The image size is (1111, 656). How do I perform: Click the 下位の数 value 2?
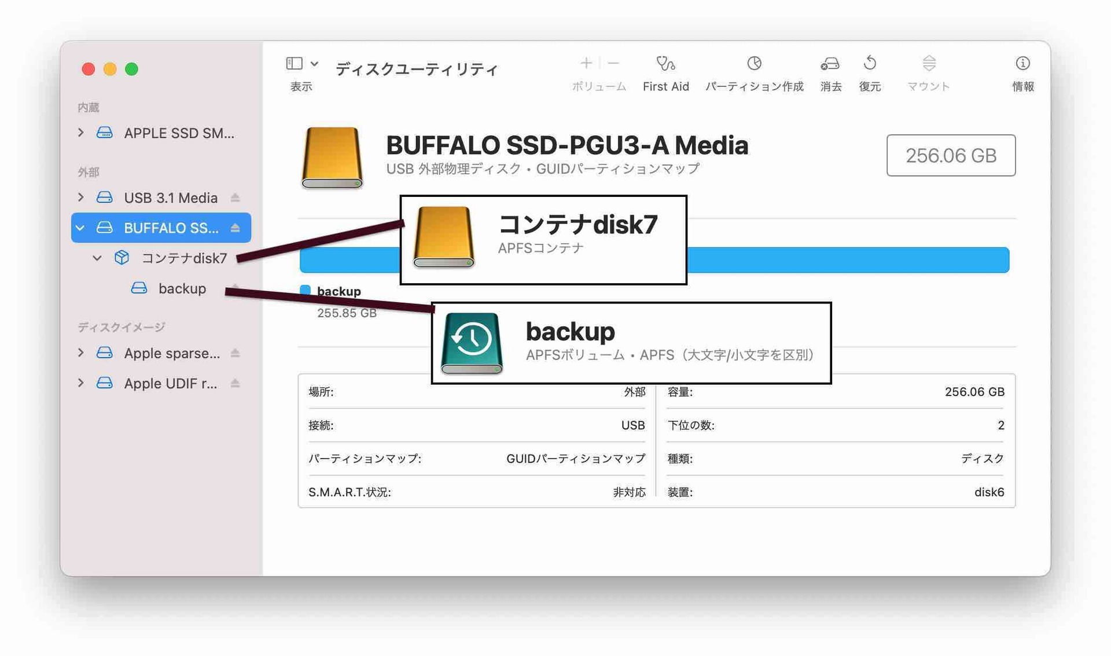click(1001, 426)
